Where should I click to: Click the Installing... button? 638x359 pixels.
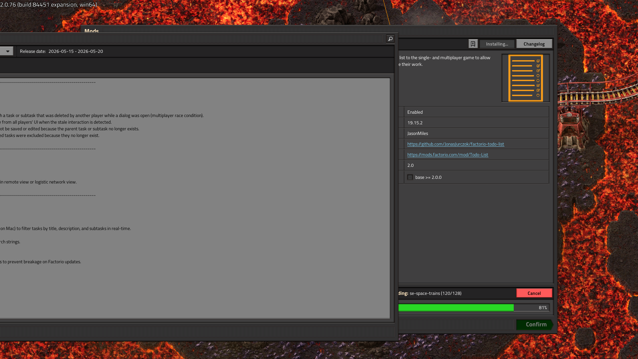coord(497,44)
